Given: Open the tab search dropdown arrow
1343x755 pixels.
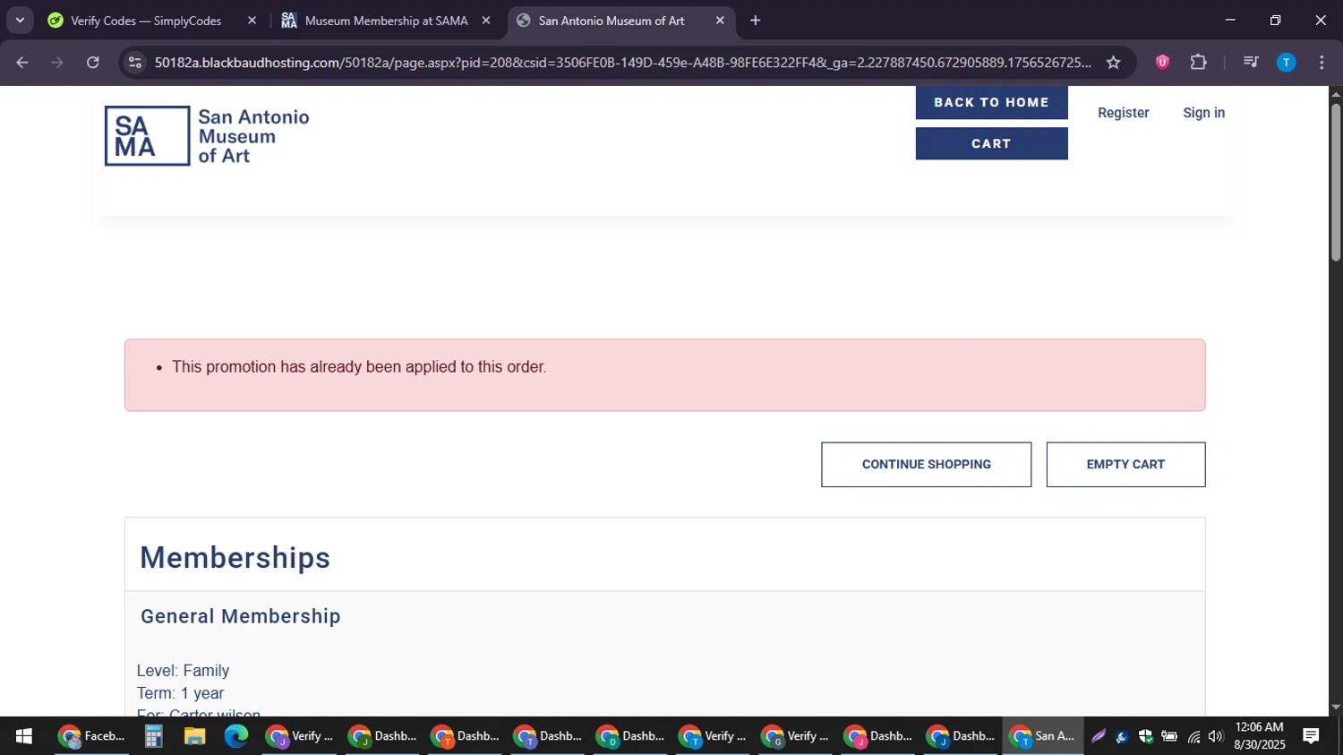Looking at the screenshot, I should (x=20, y=21).
